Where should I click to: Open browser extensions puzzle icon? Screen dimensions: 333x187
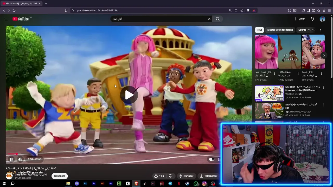point(290,10)
